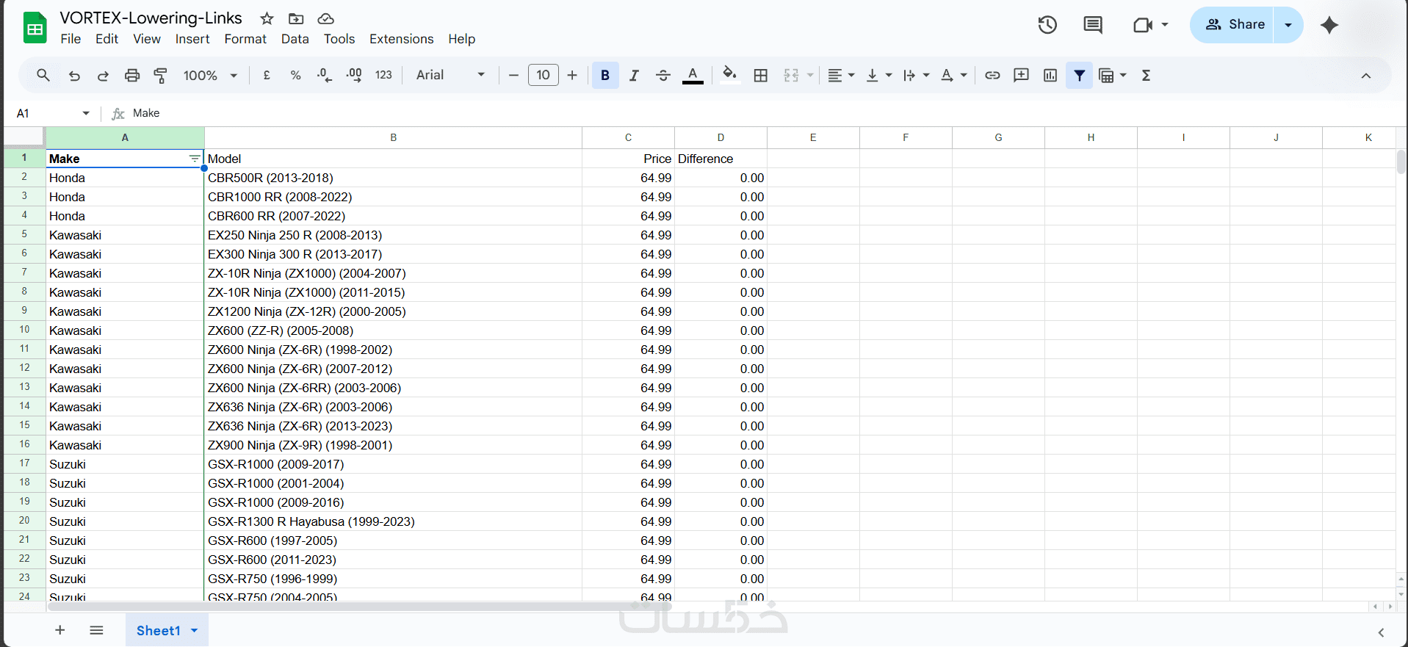The width and height of the screenshot is (1408, 647).
Task: Click the font size field
Action: point(544,75)
